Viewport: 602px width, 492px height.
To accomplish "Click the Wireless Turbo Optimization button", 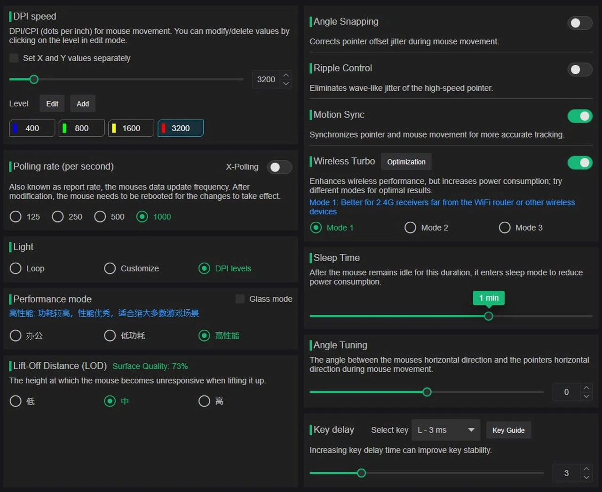I will click(x=406, y=162).
